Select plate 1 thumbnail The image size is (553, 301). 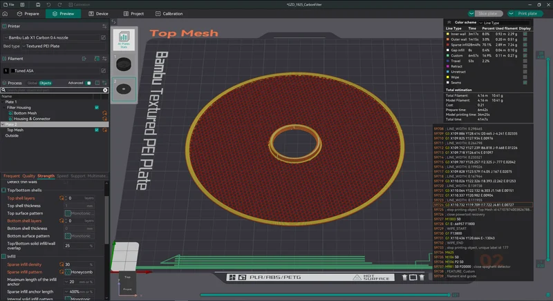124,64
